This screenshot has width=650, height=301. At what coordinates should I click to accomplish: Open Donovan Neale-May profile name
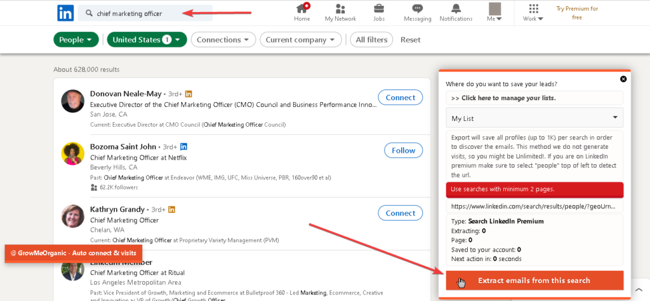(x=126, y=94)
